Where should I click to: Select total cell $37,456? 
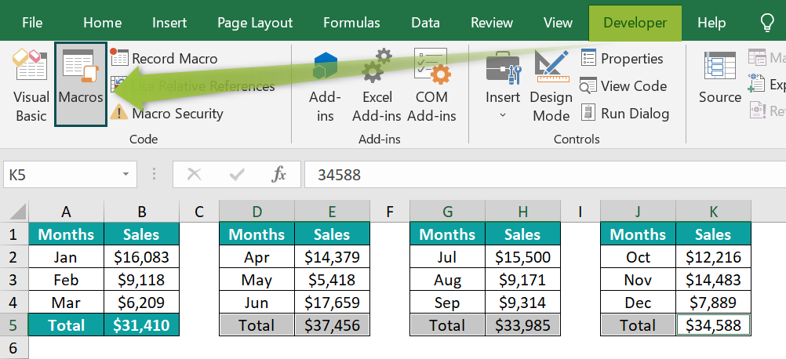coord(332,325)
